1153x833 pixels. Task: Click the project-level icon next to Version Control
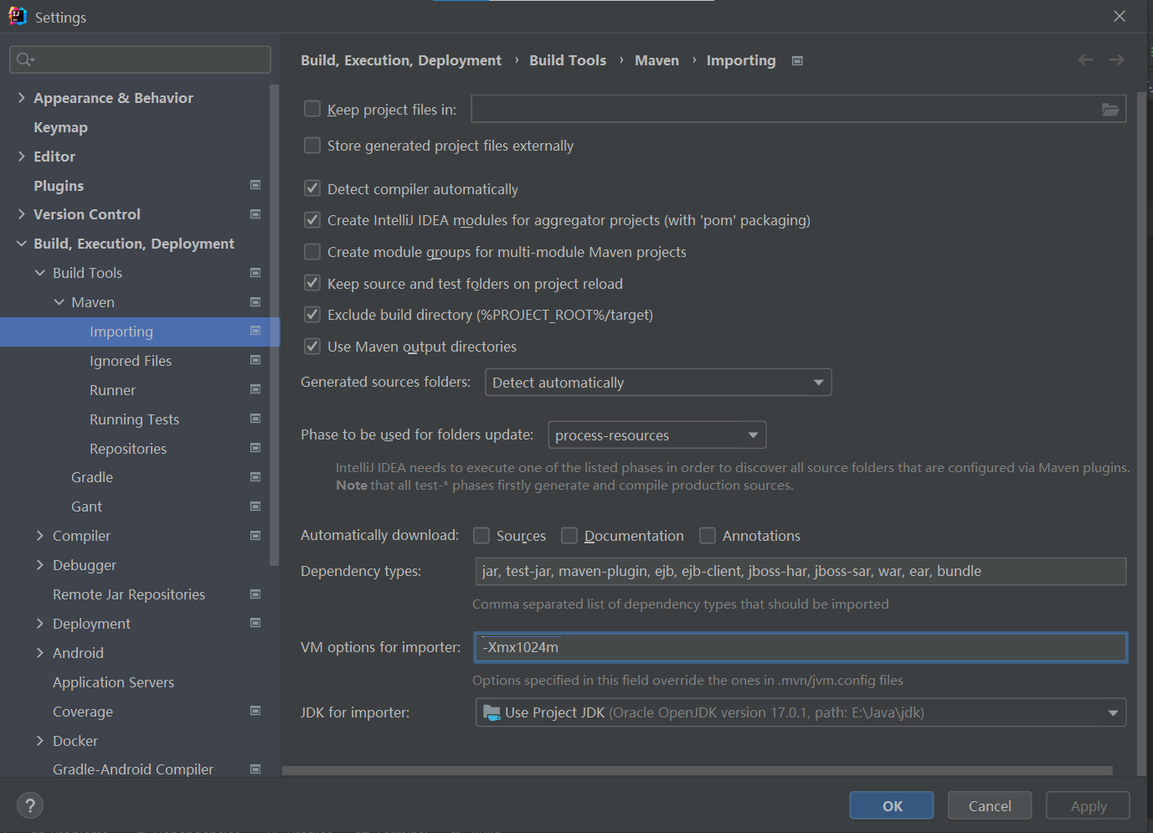tap(255, 214)
